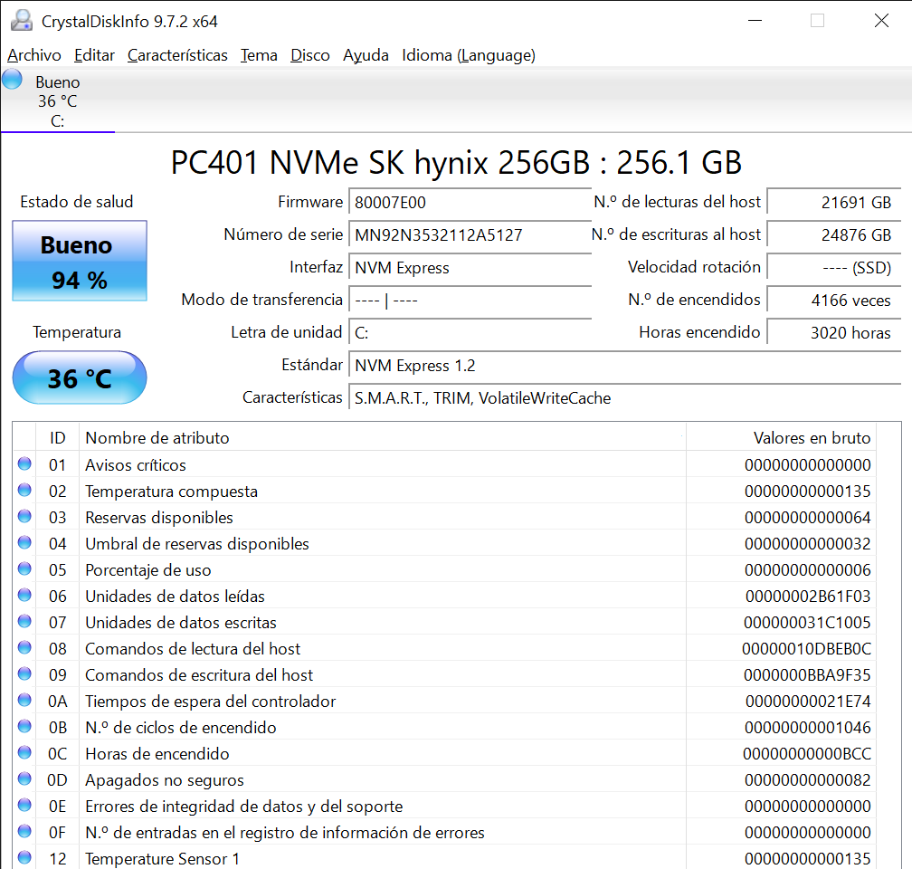Image resolution: width=912 pixels, height=869 pixels.
Task: Click status orb for Porcentaje de uso
Action: pyautogui.click(x=24, y=569)
